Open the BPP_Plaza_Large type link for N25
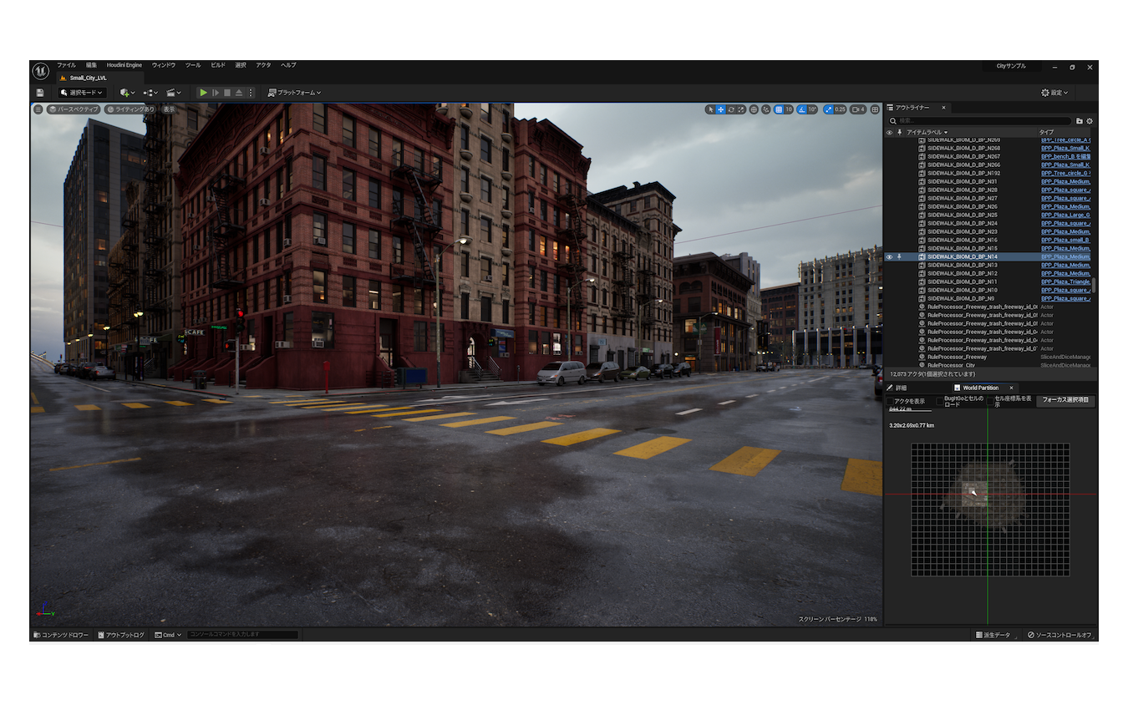 pos(1065,215)
